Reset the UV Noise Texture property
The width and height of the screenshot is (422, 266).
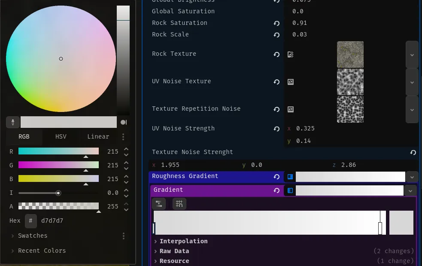(276, 82)
